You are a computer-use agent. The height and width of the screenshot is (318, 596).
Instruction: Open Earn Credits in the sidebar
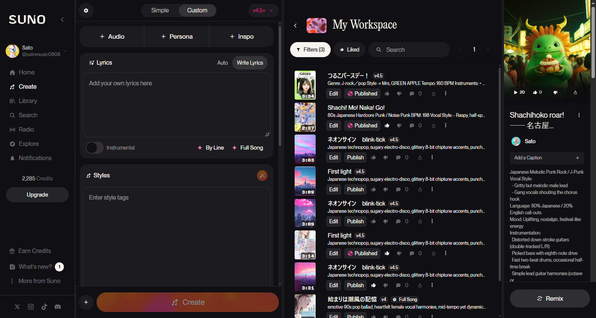tap(30, 251)
